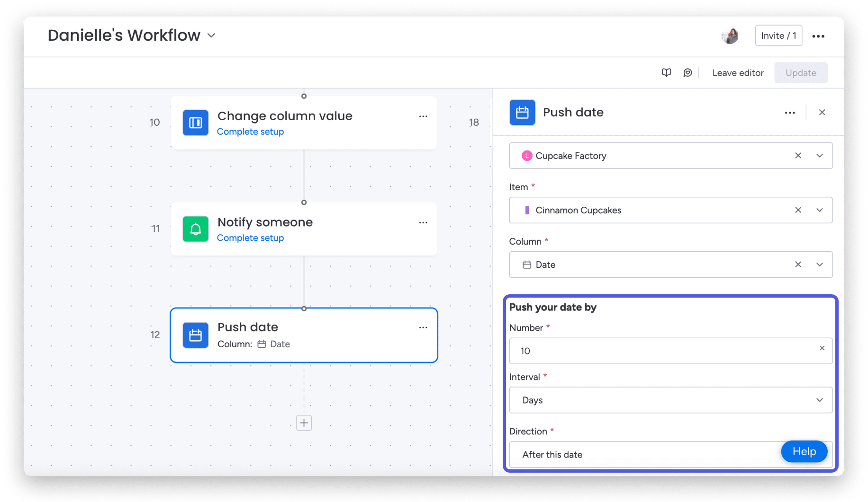Click Complete setup under Notify someone
This screenshot has width=868, height=502.
[250, 238]
